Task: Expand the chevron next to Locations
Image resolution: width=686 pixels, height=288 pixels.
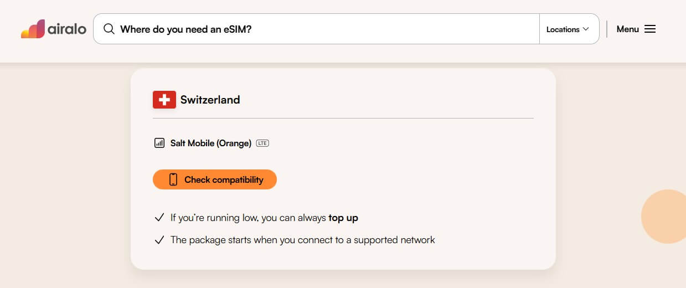Action: tap(586, 29)
